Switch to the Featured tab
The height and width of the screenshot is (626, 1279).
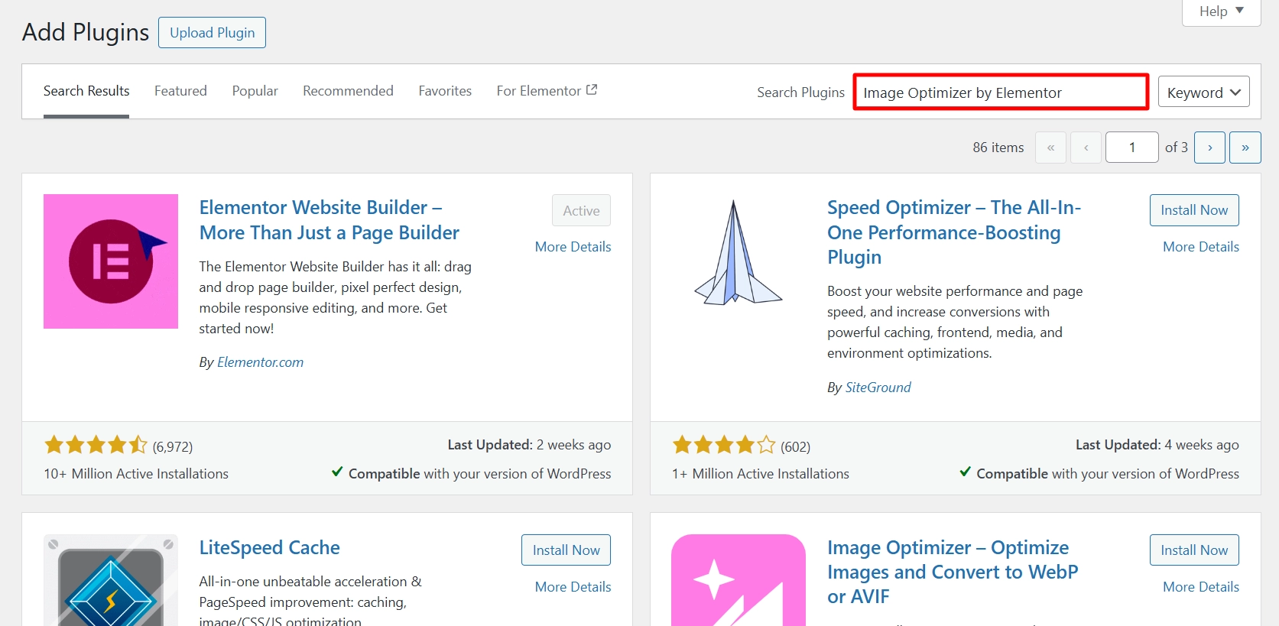click(180, 91)
